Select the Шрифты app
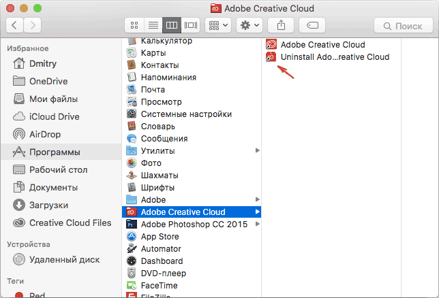439x298 pixels. pyautogui.click(x=192, y=188)
